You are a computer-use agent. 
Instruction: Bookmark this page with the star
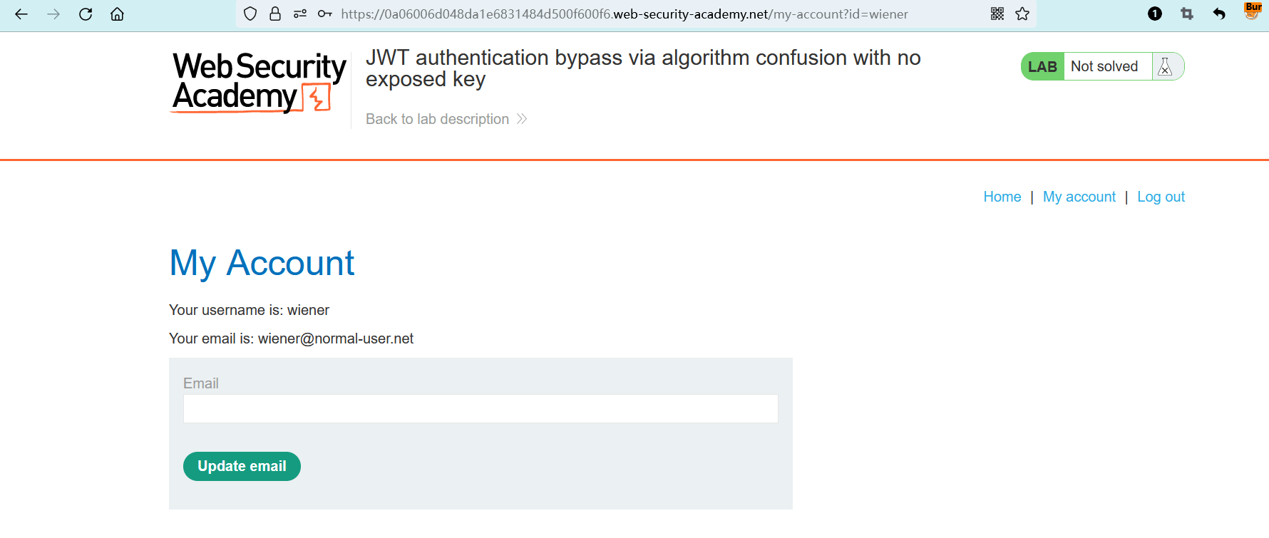tap(1022, 14)
